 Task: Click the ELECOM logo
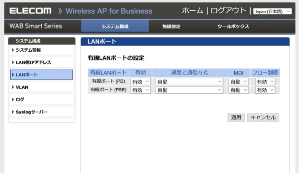tap(31, 11)
